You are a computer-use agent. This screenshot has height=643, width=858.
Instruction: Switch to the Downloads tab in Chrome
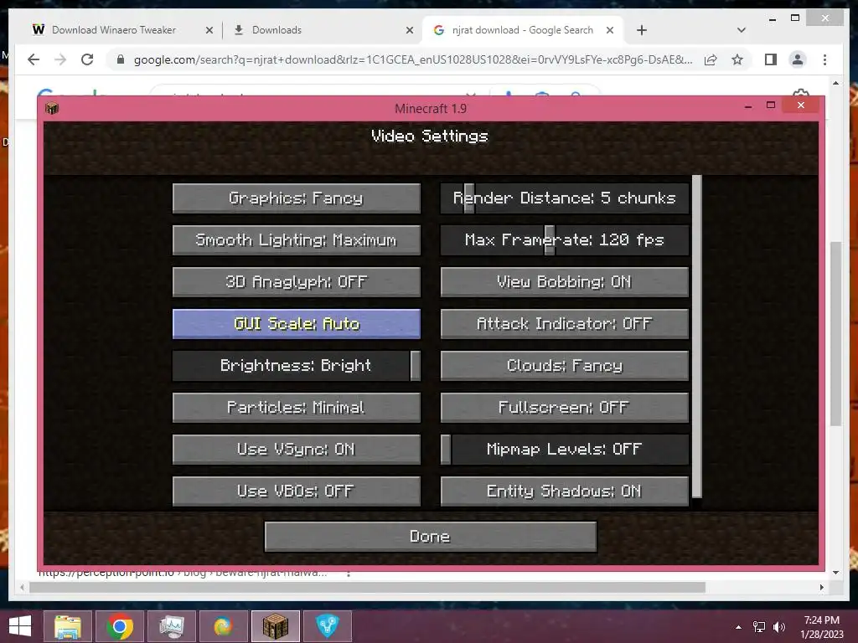[277, 30]
